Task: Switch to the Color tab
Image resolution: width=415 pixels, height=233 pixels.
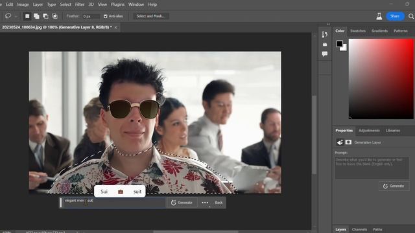Action: 340,31
